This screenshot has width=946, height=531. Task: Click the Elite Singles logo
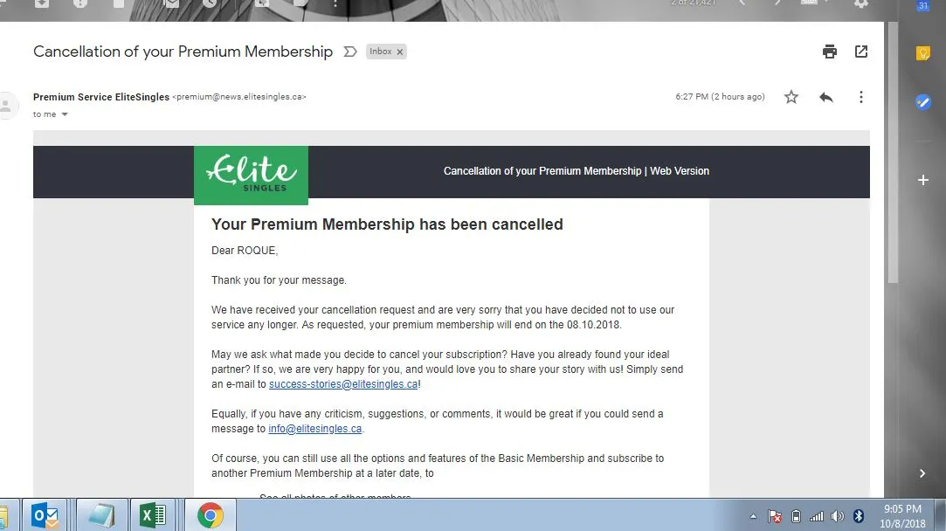[x=251, y=175]
